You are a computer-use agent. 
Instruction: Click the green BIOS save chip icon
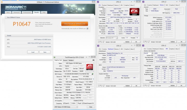click(x=92, y=74)
